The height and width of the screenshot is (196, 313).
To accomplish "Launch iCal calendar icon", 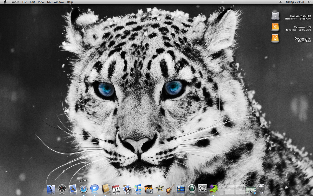I will click(x=116, y=189).
